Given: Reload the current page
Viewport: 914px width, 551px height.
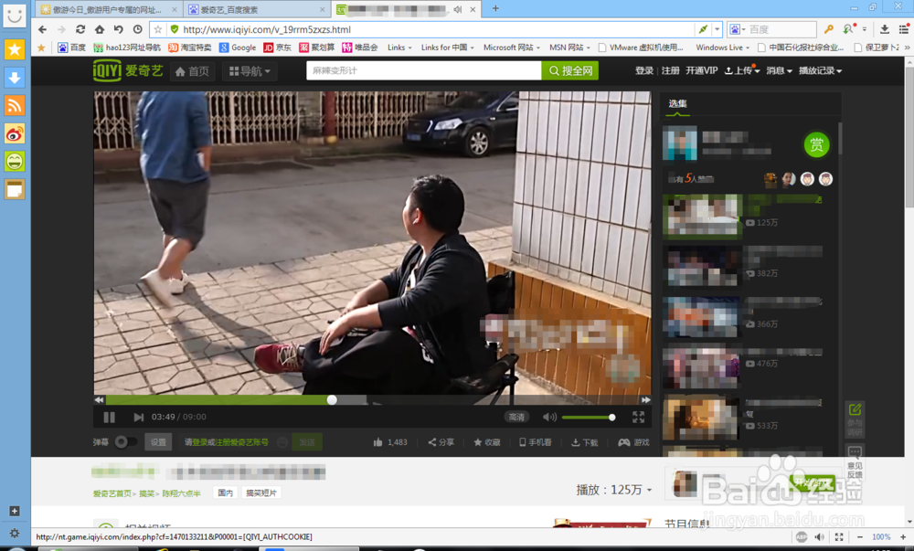Looking at the screenshot, I should coord(80,29).
